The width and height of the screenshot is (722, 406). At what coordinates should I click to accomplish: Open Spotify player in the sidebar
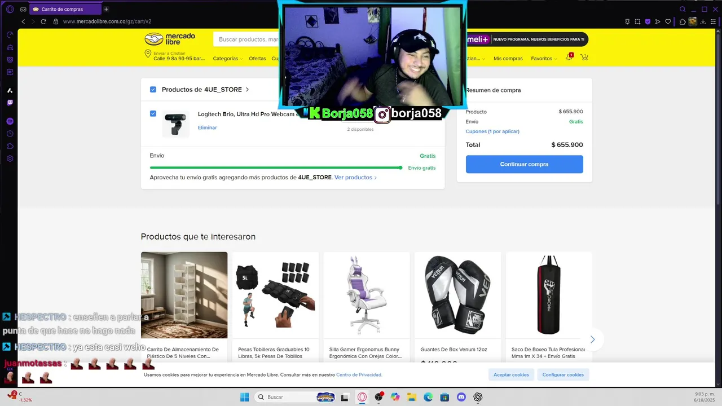[x=10, y=121]
